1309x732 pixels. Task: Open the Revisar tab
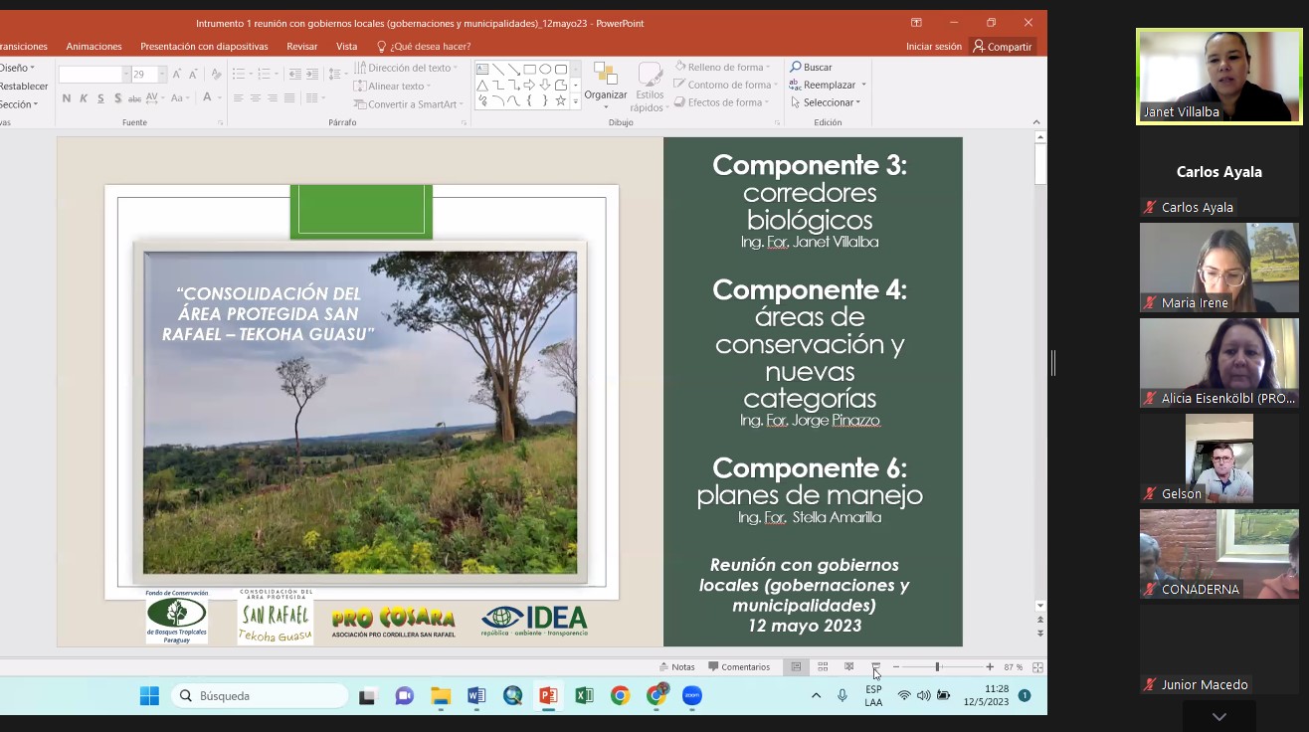click(302, 46)
